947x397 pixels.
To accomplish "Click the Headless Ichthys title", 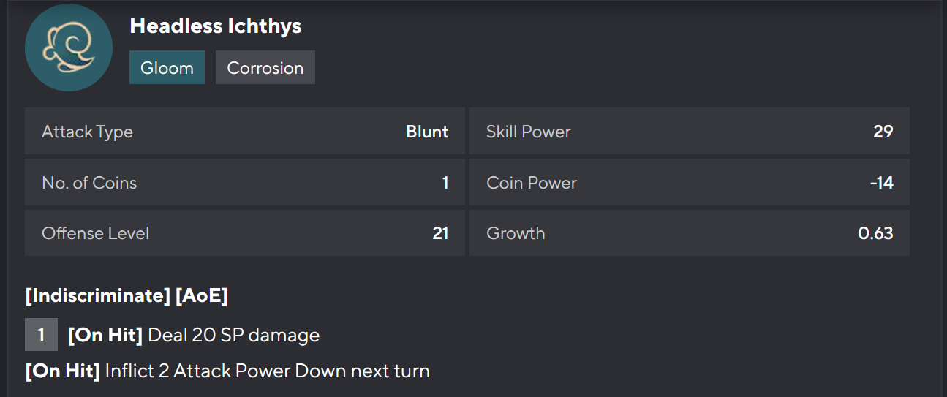I will click(x=216, y=26).
